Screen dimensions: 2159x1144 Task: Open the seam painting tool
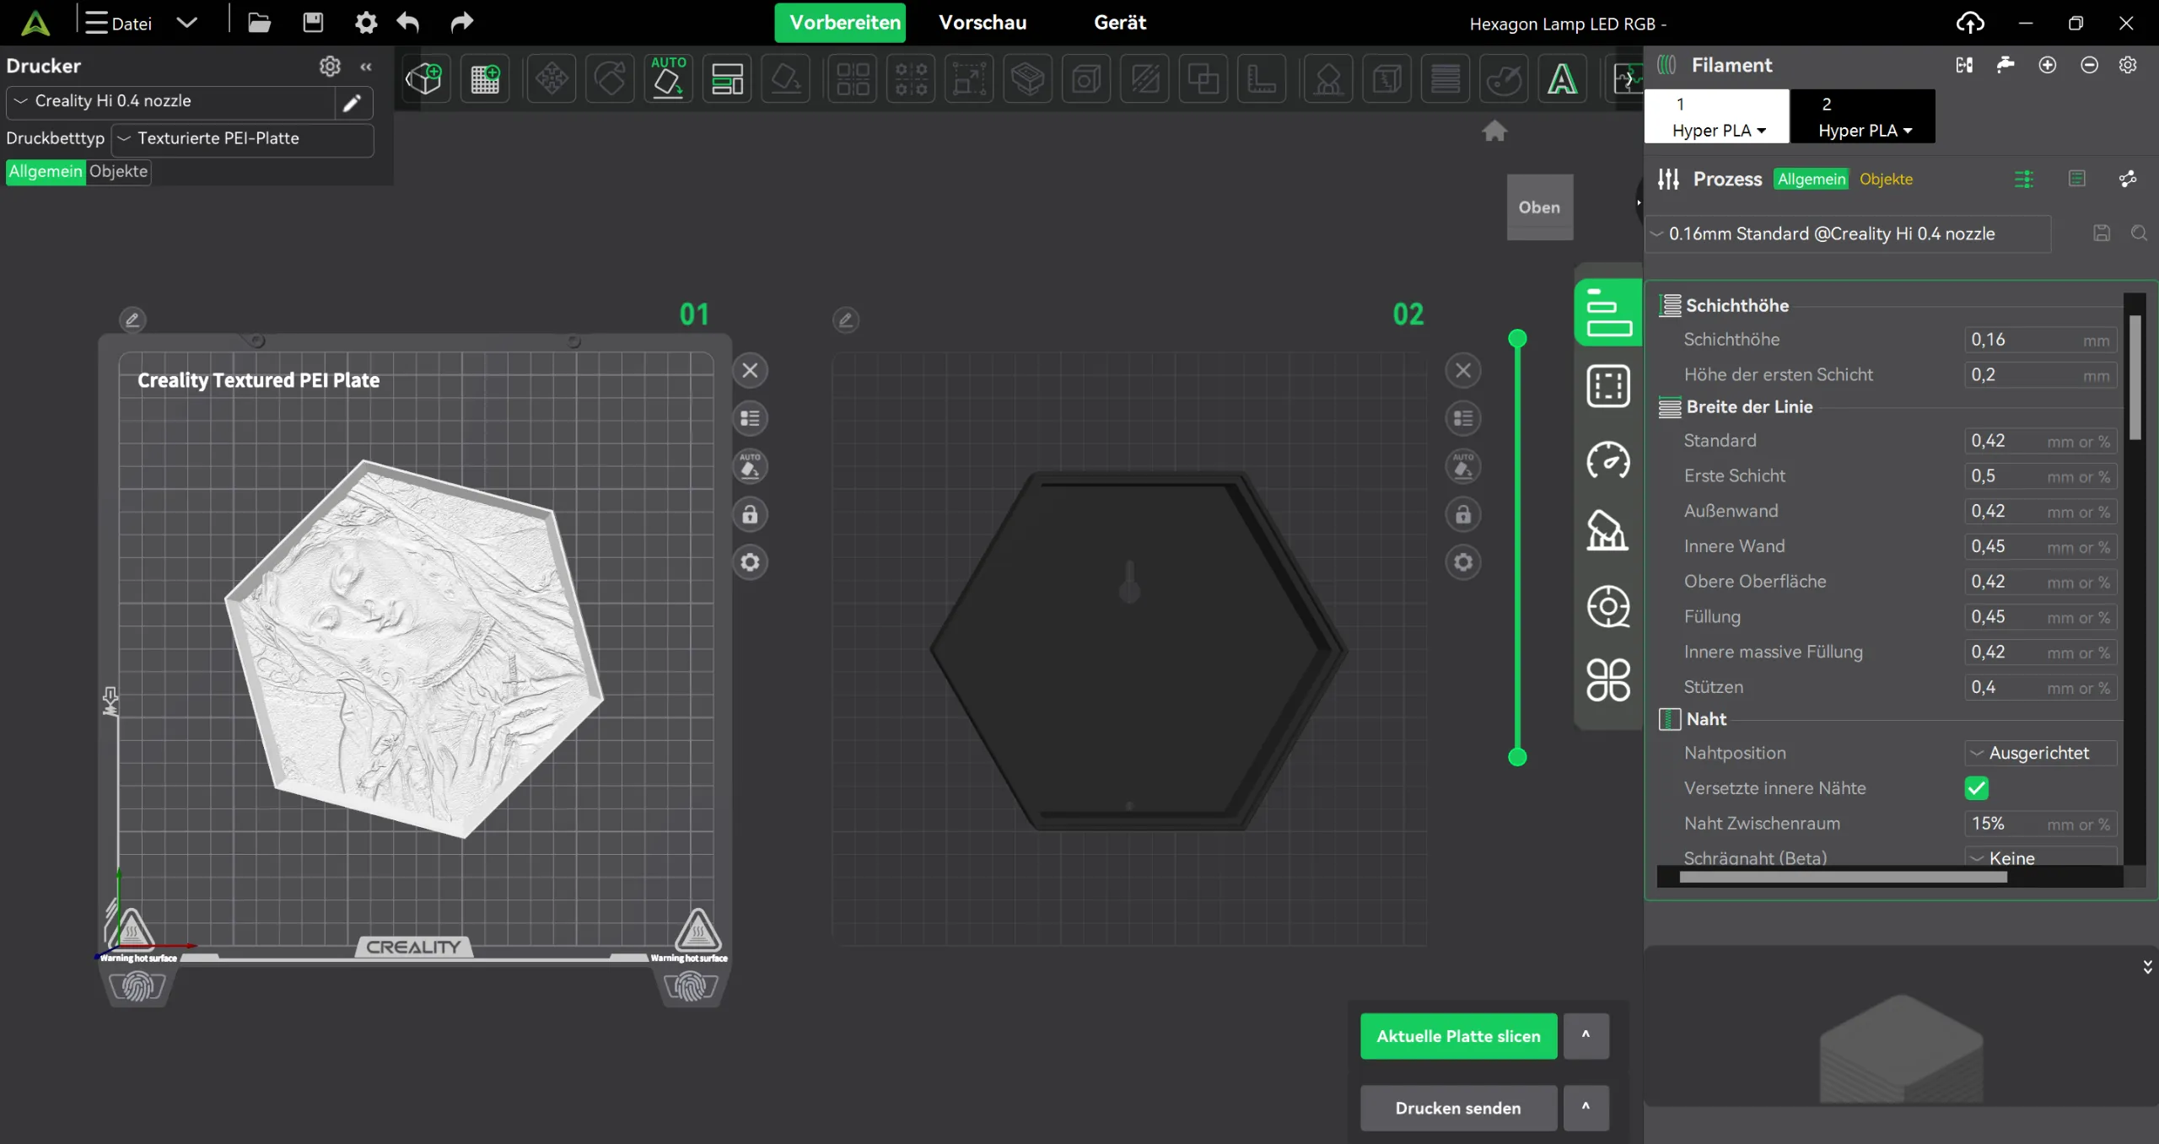click(x=1386, y=79)
